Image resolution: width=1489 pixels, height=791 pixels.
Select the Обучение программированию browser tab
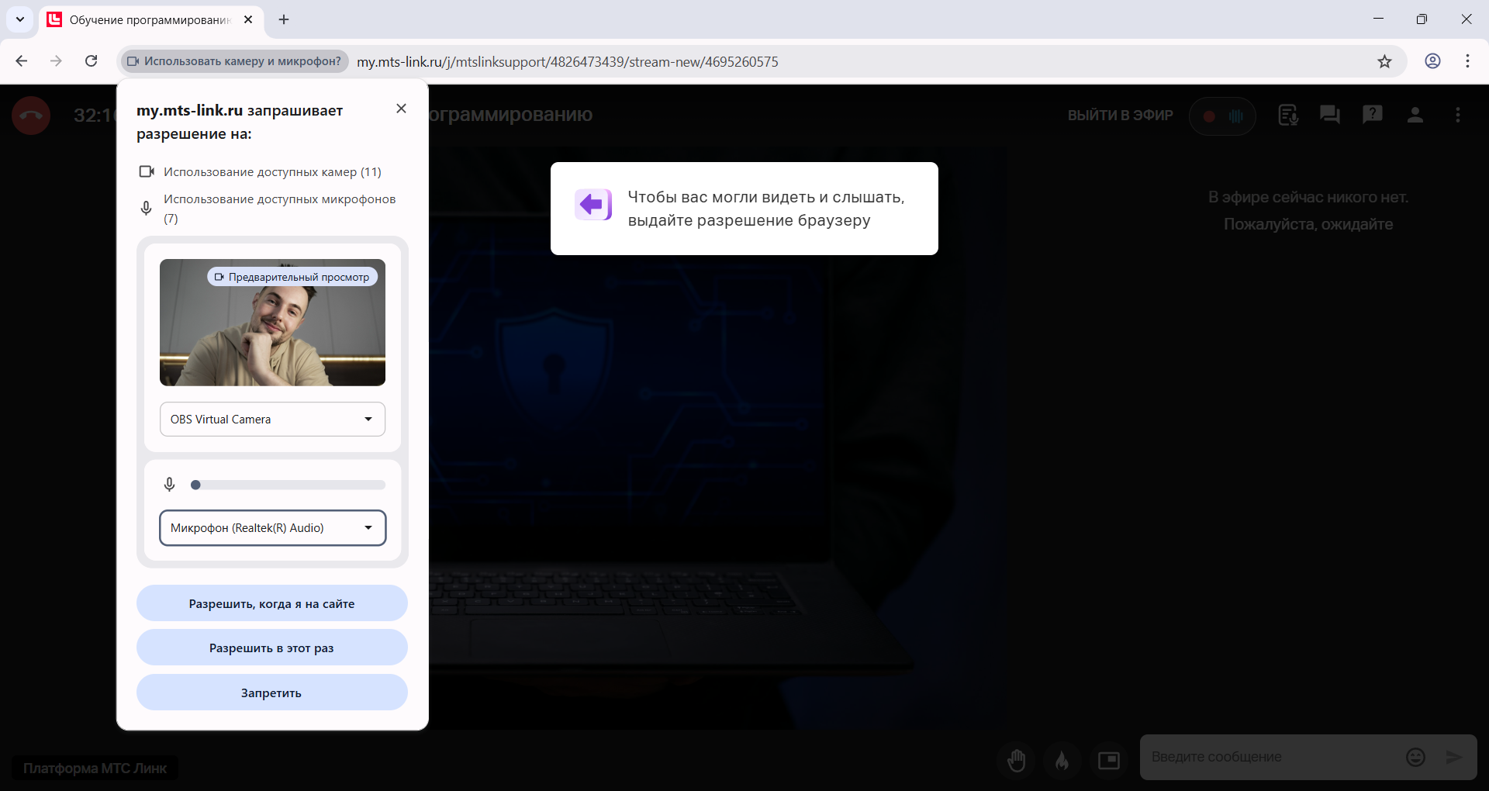[x=150, y=19]
